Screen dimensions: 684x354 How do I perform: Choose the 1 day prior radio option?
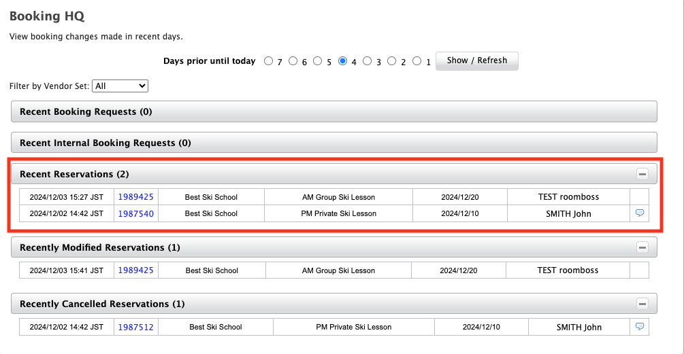[x=417, y=61]
